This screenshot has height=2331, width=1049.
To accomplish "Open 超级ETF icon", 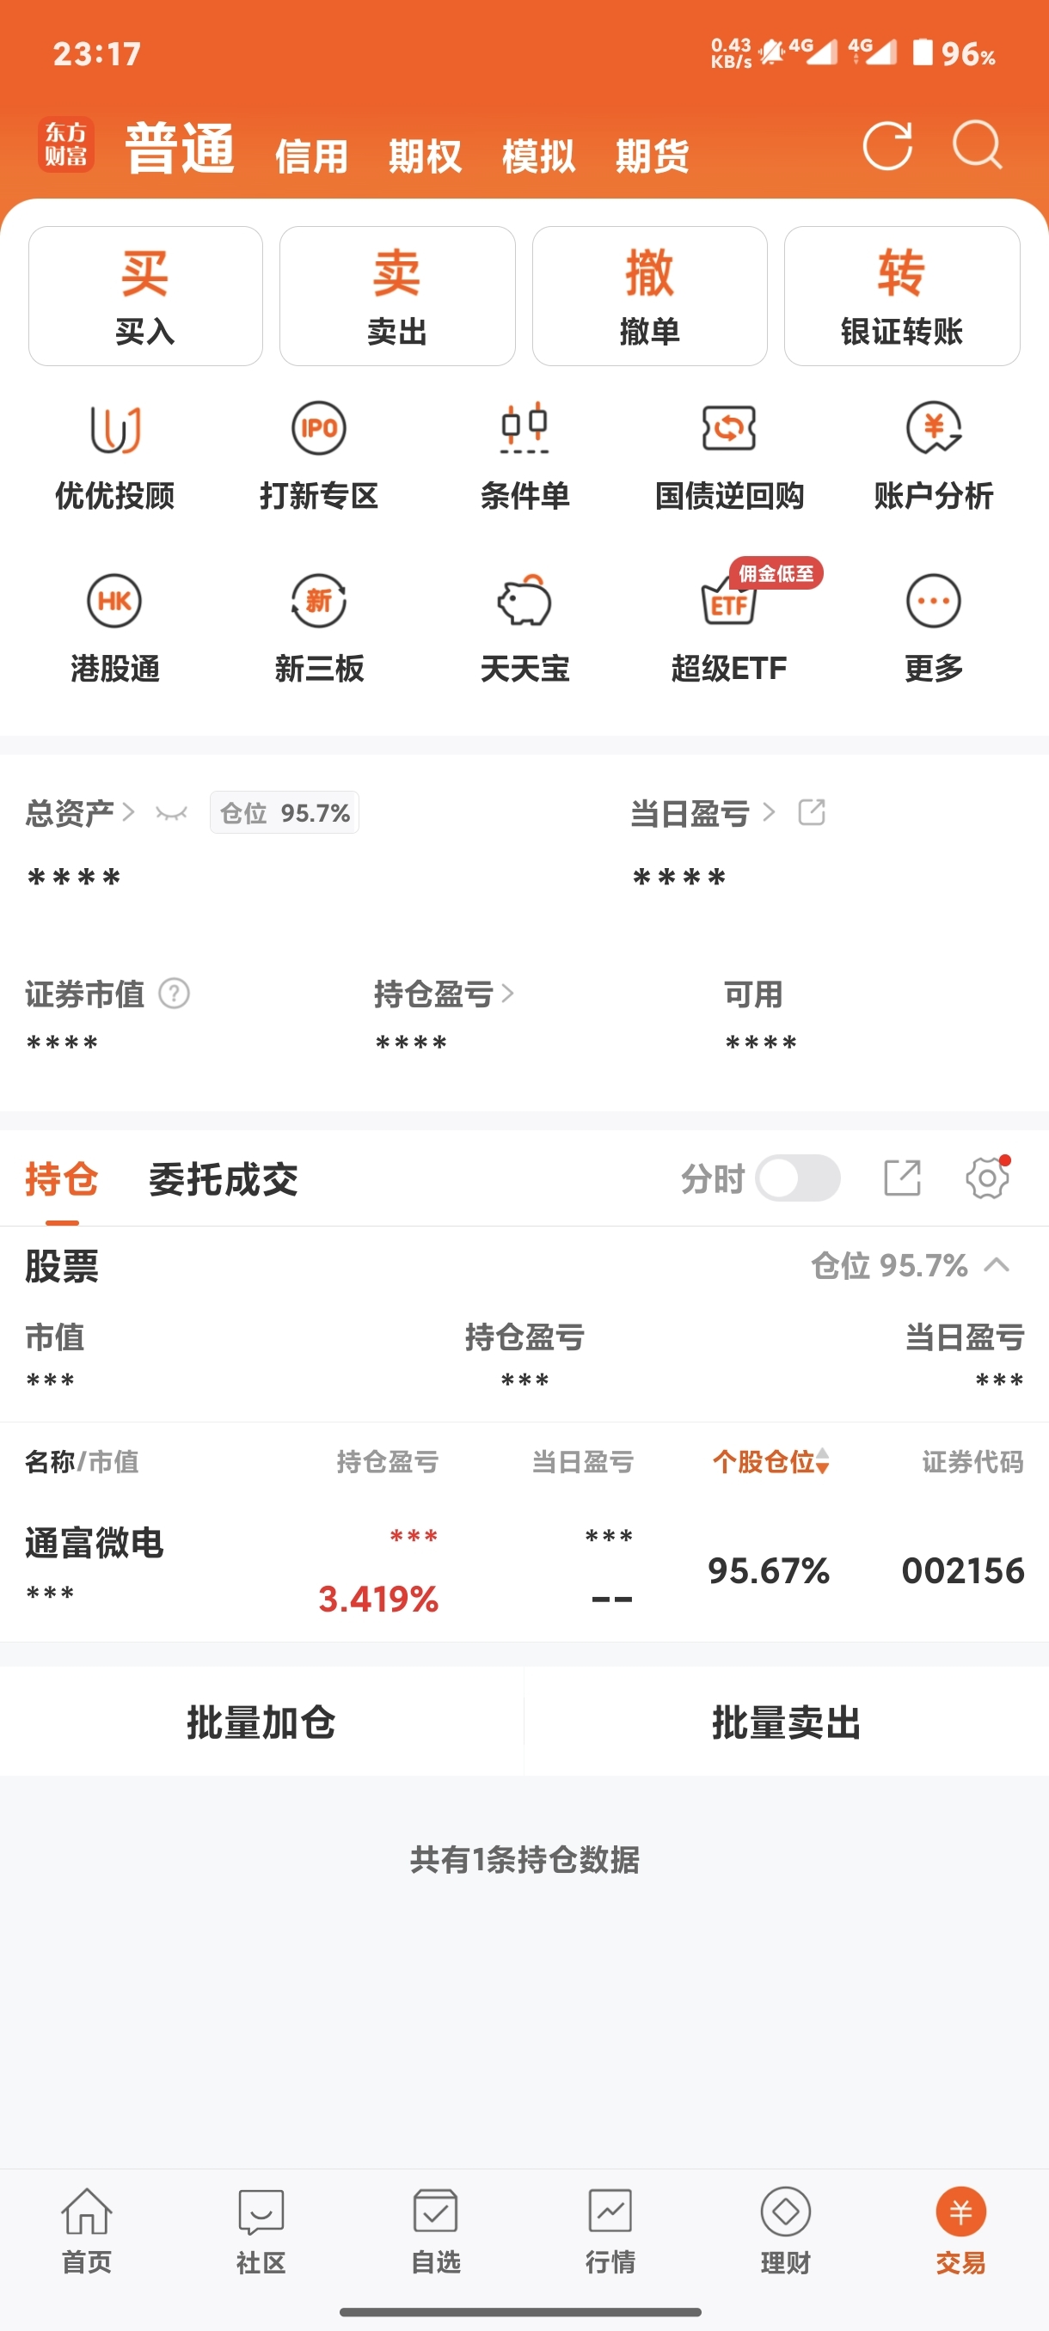I will pos(728,601).
